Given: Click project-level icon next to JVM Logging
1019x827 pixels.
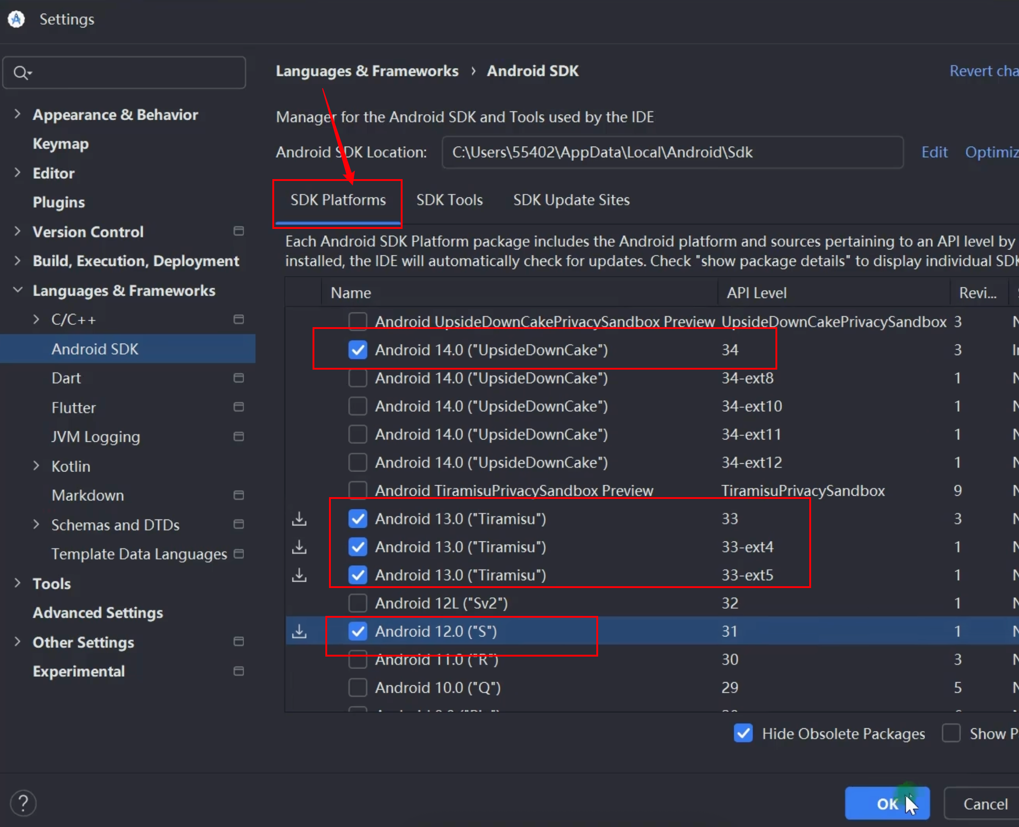Looking at the screenshot, I should click(239, 436).
